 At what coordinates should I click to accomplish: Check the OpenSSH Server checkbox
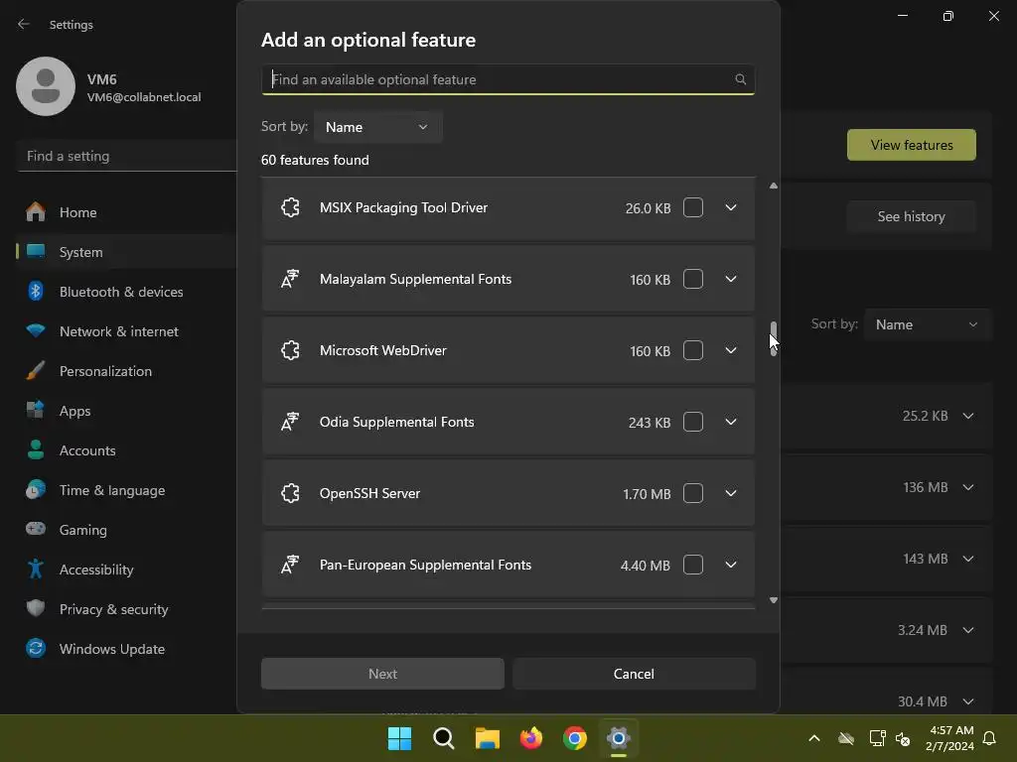coord(692,493)
